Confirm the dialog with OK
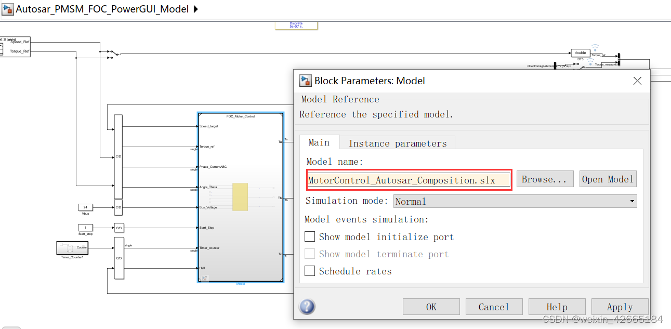This screenshot has height=329, width=671. click(x=431, y=307)
